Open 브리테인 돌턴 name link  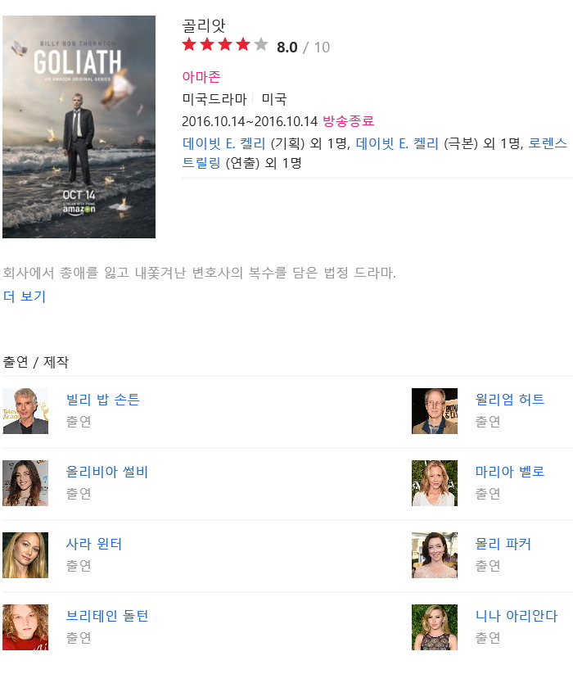coord(107,616)
